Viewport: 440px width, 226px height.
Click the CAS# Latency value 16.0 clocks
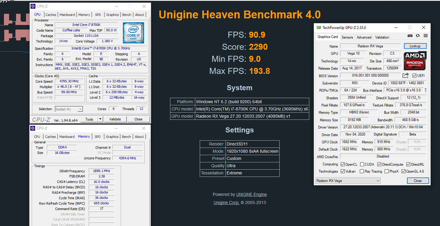101,182
